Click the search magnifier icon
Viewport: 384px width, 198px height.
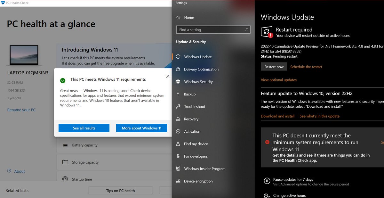point(246,30)
